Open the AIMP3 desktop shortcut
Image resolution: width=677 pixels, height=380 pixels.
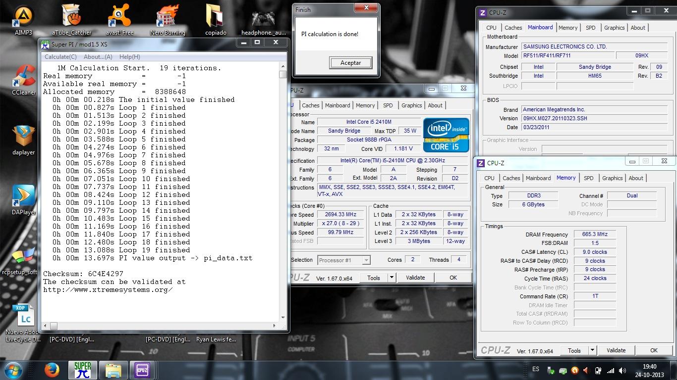coord(23,20)
